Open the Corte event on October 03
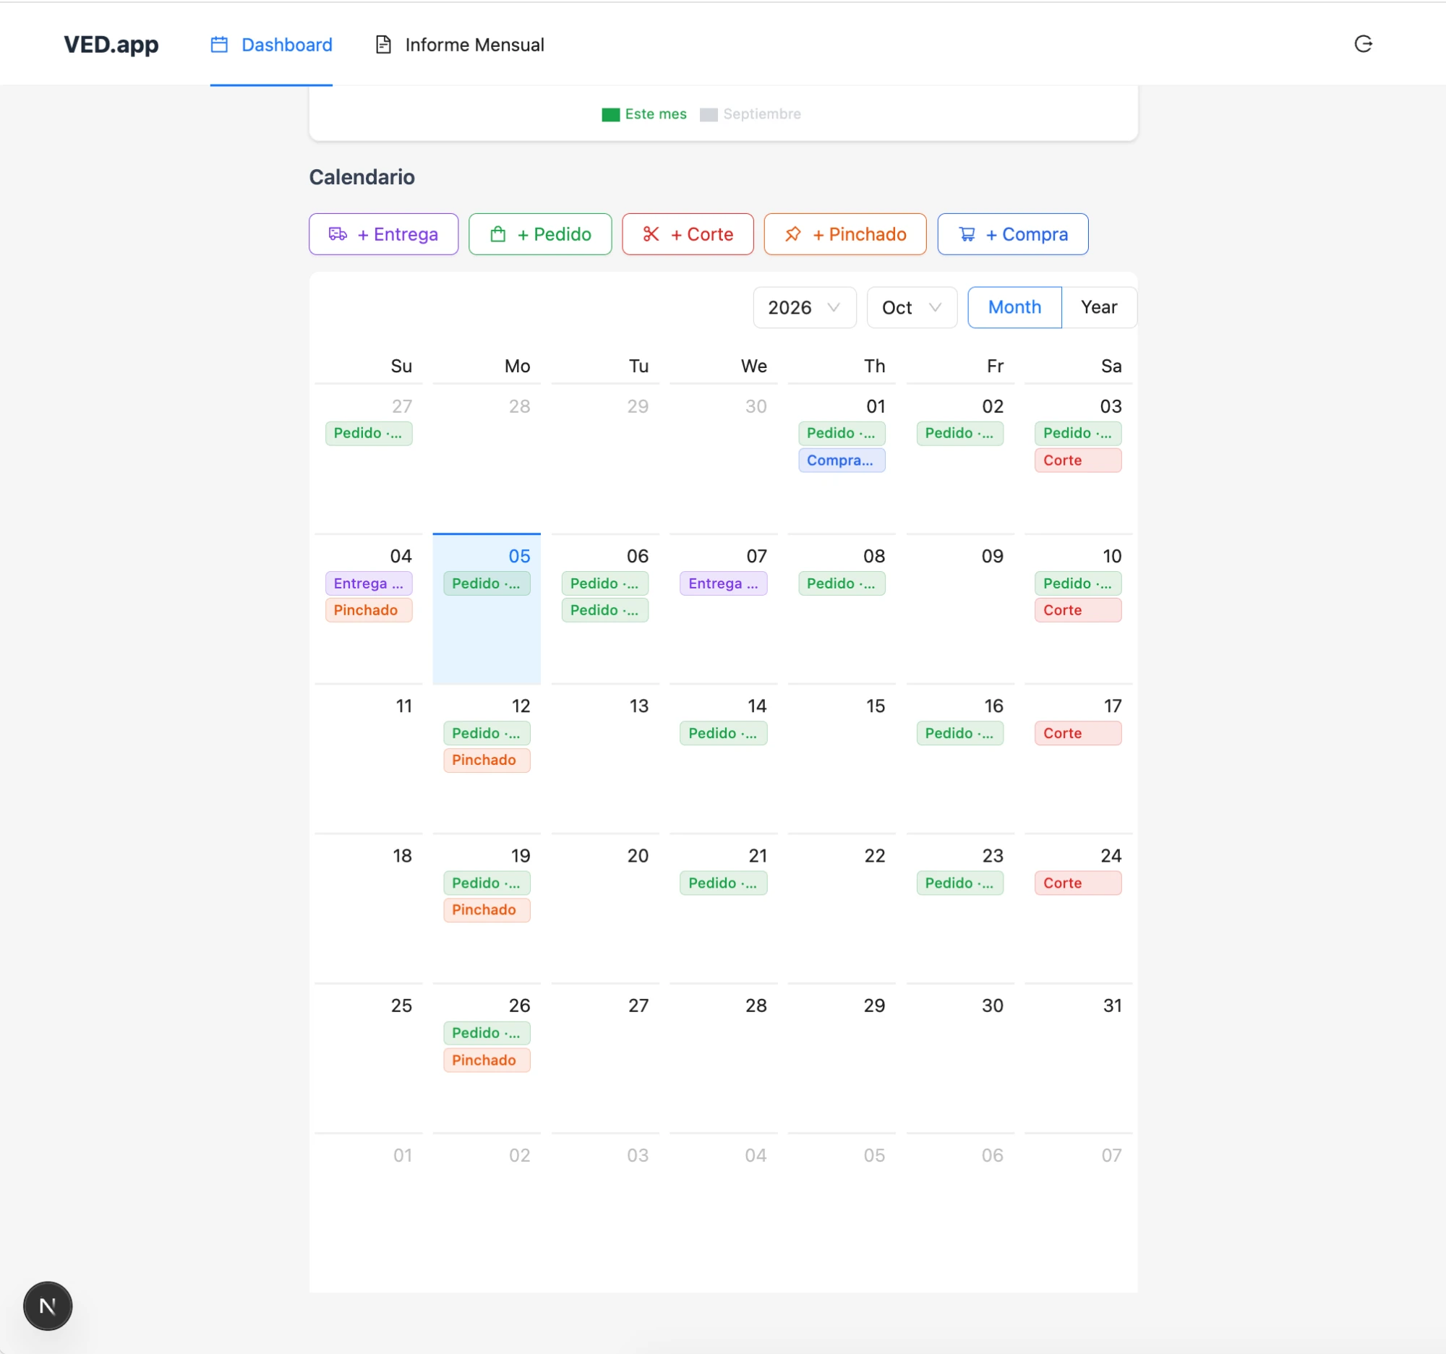The height and width of the screenshot is (1354, 1446). (x=1078, y=460)
